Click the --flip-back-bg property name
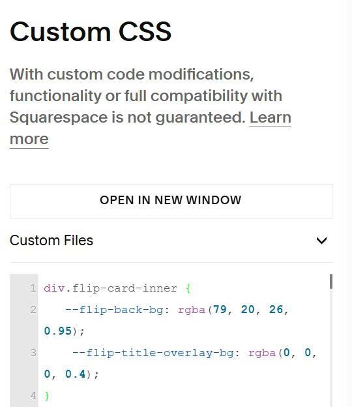 pyautogui.click(x=114, y=310)
